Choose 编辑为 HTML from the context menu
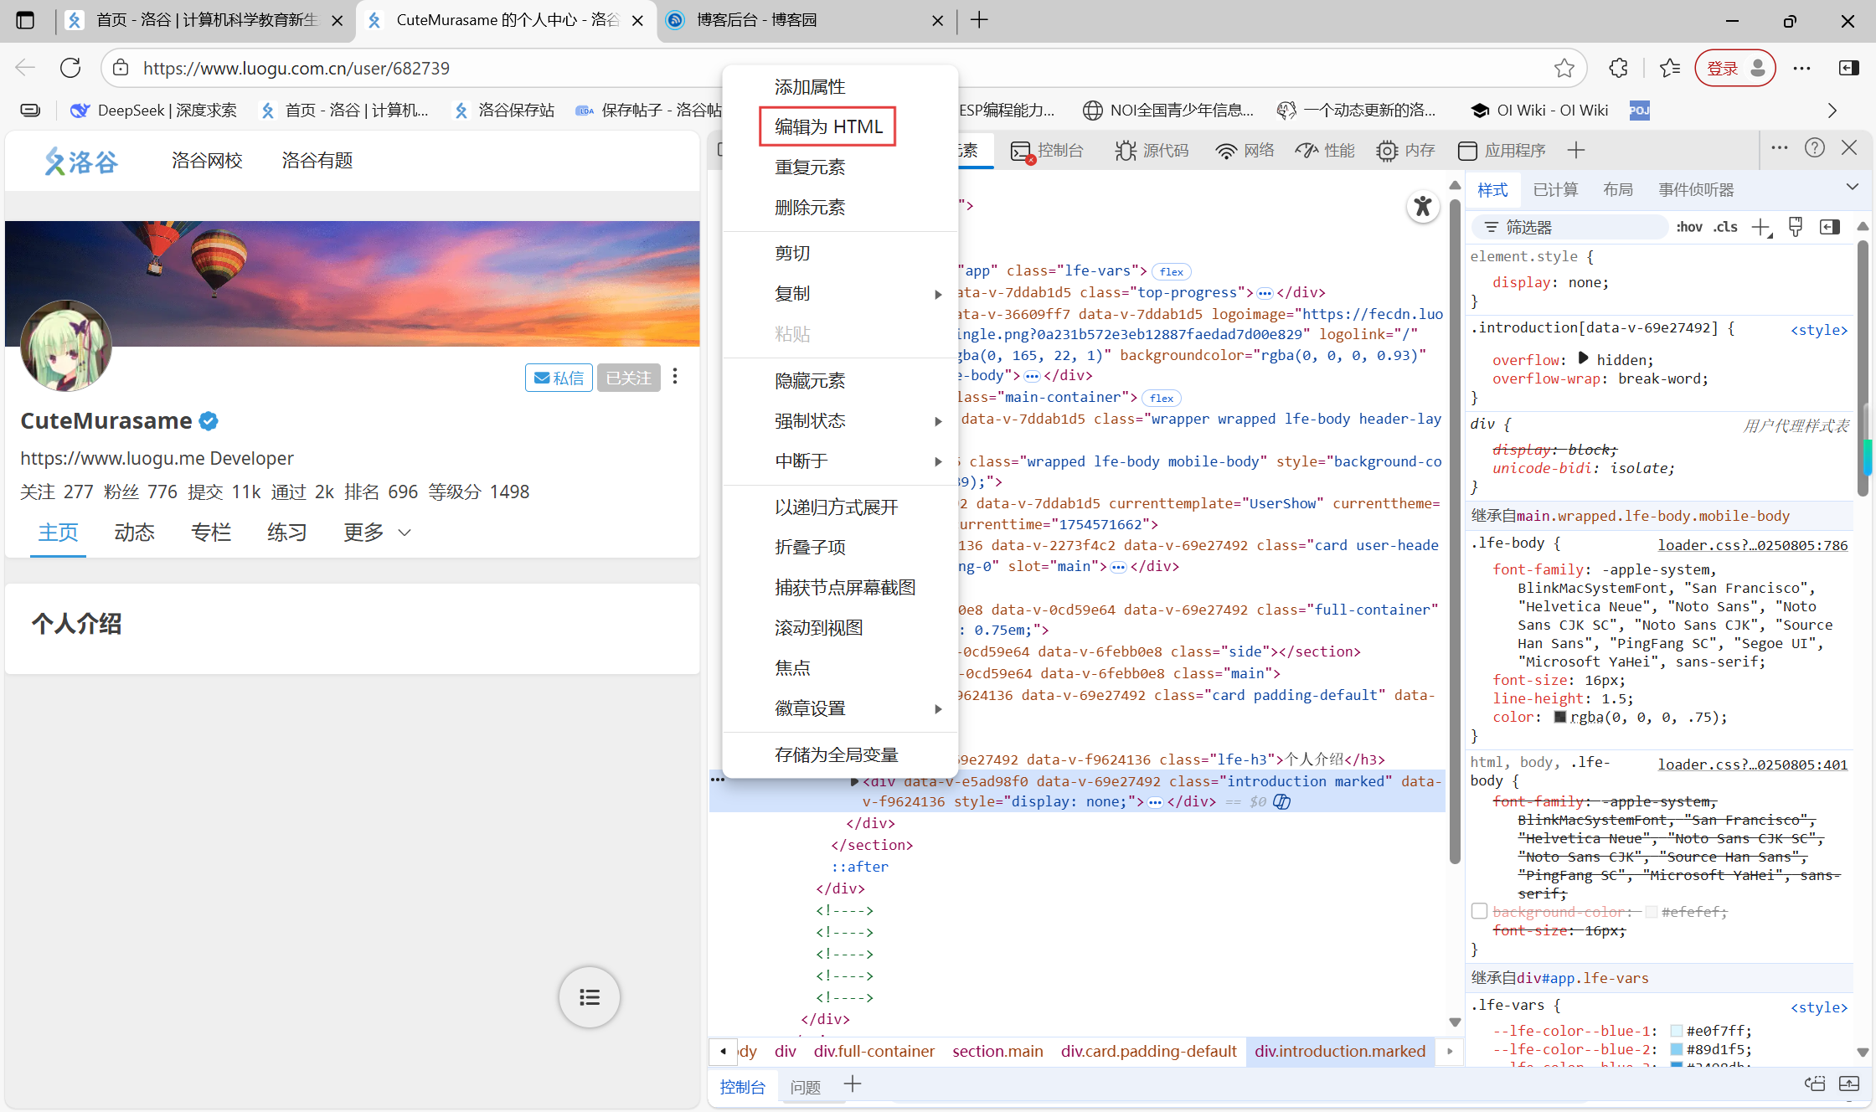The width and height of the screenshot is (1876, 1112). pyautogui.click(x=827, y=126)
